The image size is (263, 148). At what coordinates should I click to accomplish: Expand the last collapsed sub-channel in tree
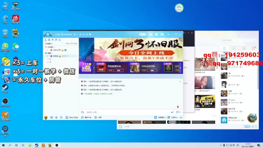pyautogui.click(x=48, y=62)
